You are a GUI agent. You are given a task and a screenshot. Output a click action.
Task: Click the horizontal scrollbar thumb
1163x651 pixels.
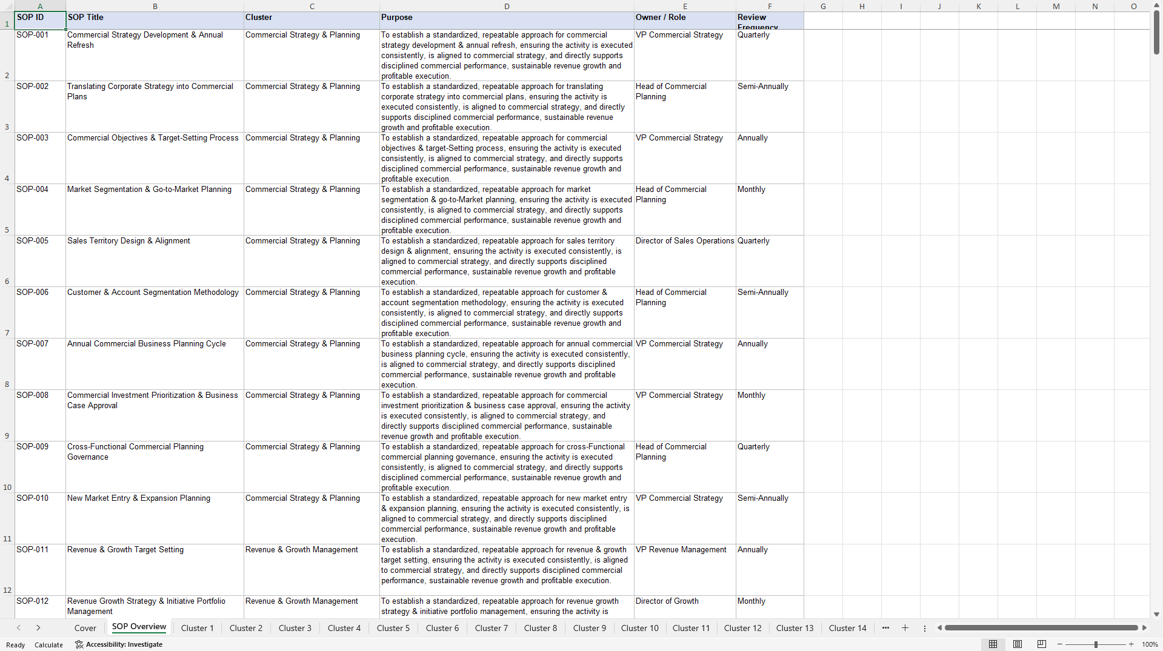point(1041,628)
